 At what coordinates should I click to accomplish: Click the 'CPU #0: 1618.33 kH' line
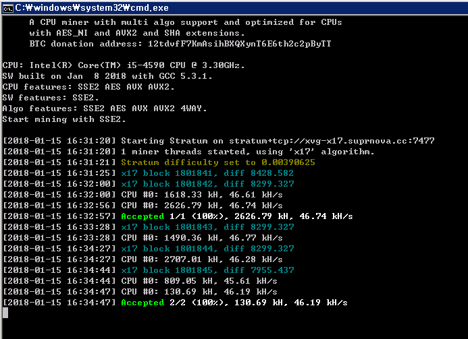[x=142, y=195]
